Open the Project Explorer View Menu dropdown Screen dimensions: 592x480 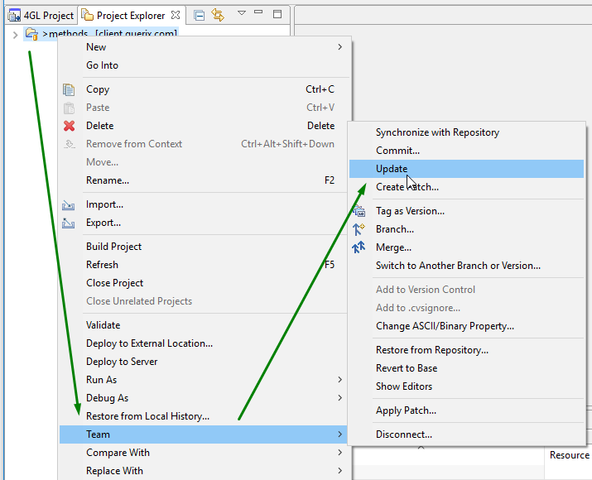[241, 14]
